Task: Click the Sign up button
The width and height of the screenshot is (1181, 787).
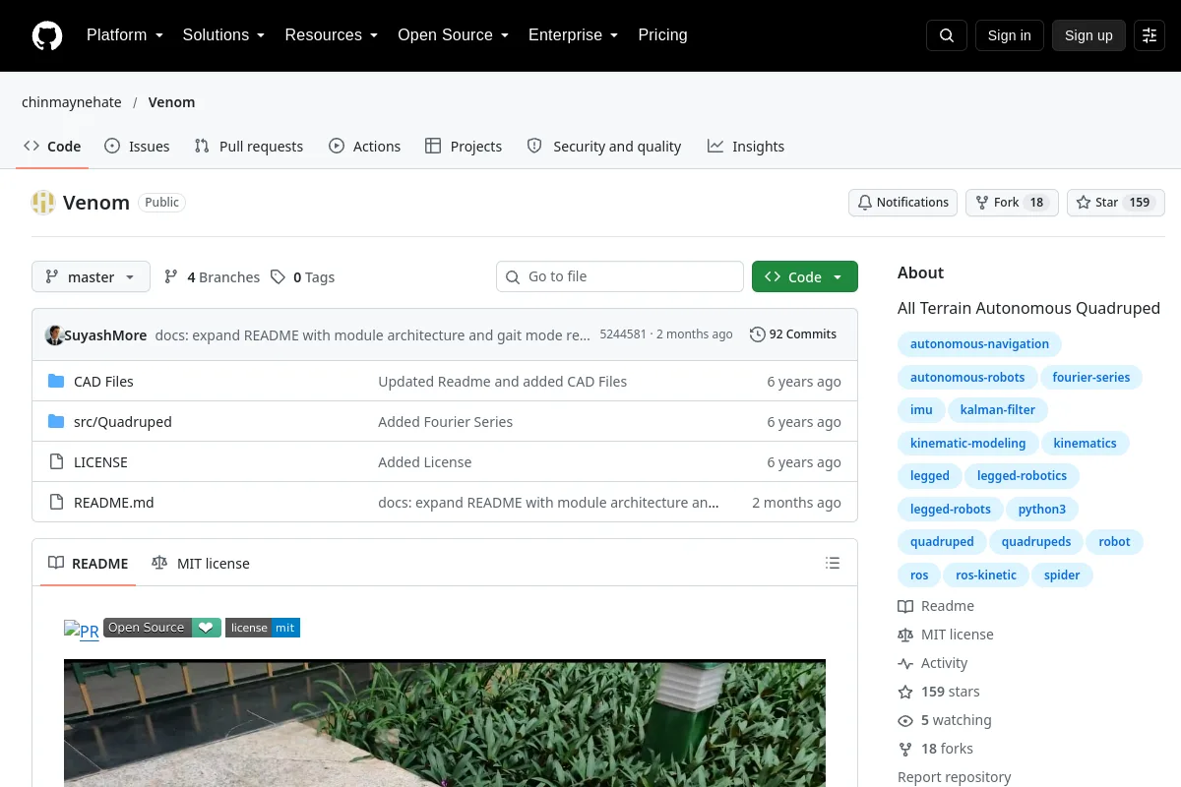Action: pyautogui.click(x=1088, y=35)
